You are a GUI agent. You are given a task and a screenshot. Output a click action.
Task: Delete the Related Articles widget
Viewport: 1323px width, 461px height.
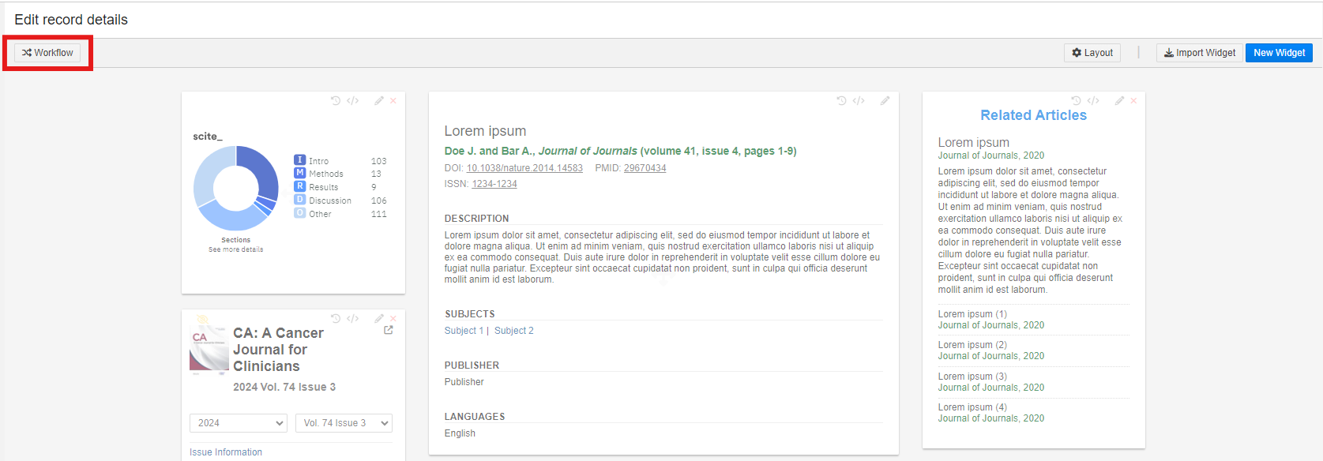click(x=1133, y=101)
